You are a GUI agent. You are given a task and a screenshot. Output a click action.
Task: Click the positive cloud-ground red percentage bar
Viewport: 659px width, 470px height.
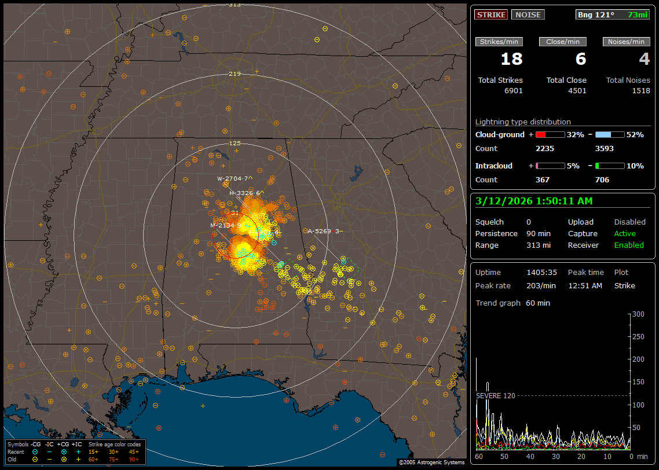point(550,134)
